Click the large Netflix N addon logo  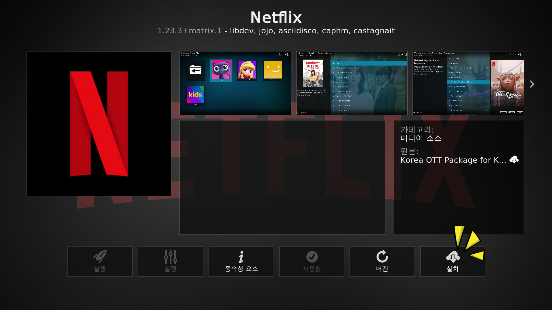coord(99,124)
